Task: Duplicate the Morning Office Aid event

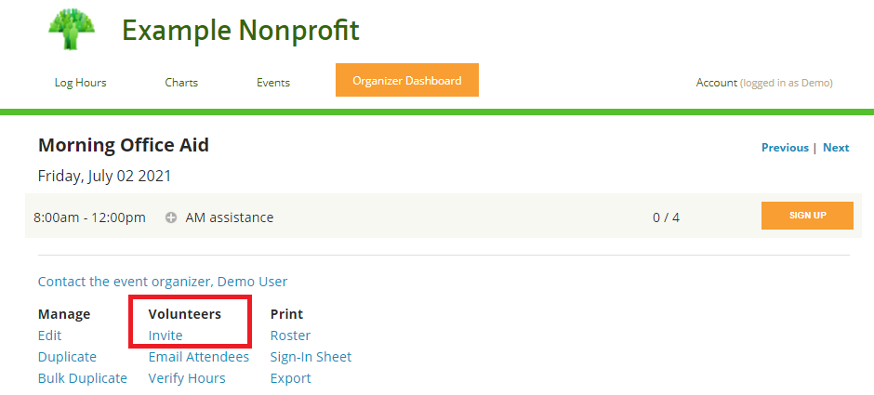Action: coord(67,357)
